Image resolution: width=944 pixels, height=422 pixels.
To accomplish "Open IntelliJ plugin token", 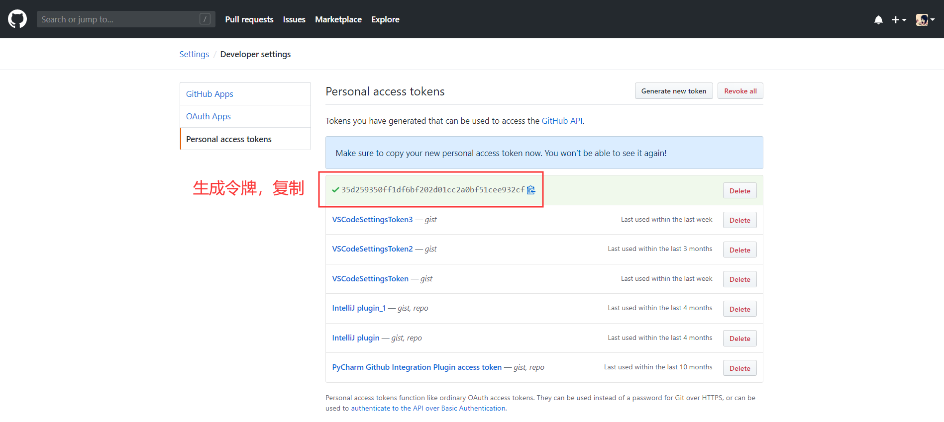I will click(x=356, y=338).
